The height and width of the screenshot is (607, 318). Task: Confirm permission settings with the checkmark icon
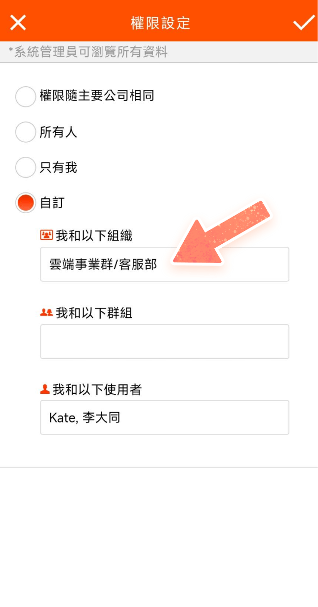coord(303,23)
